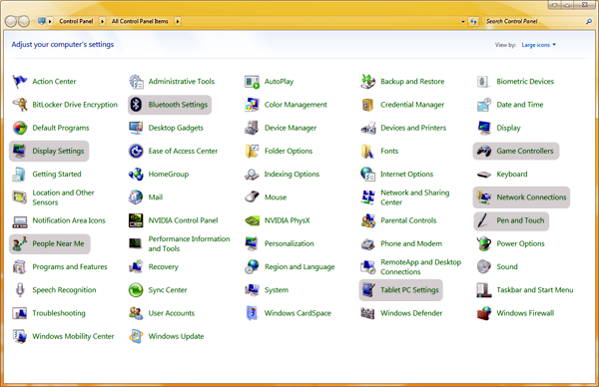
Task: Open the Internet Options globe icon
Action: (367, 174)
